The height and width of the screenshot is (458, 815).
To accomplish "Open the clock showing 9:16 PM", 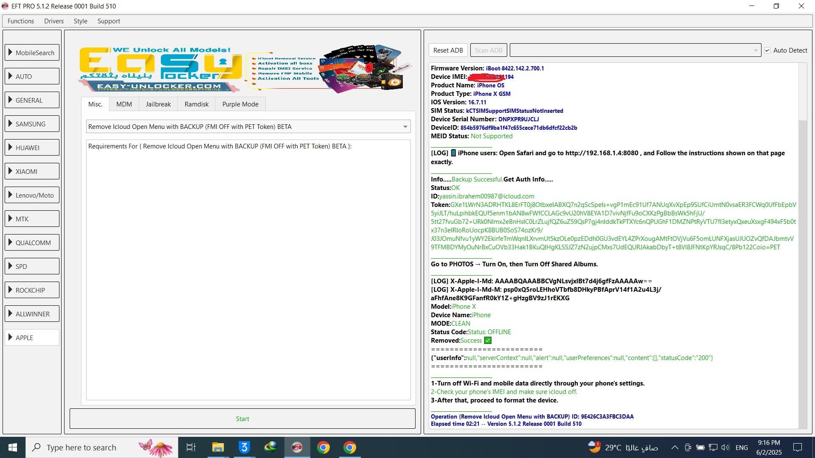I will tap(769, 447).
